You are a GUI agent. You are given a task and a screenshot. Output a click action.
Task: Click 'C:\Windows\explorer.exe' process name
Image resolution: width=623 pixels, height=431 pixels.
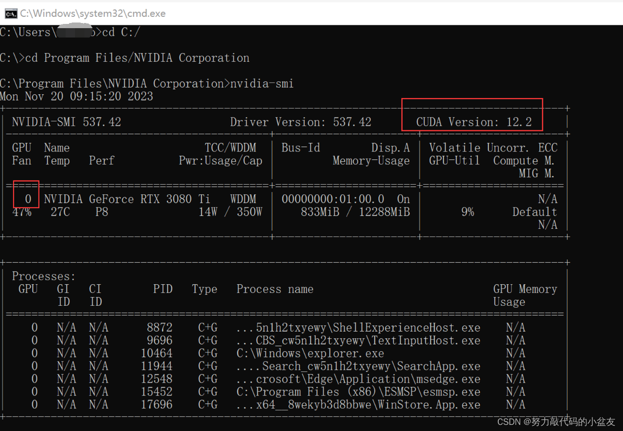click(x=310, y=353)
